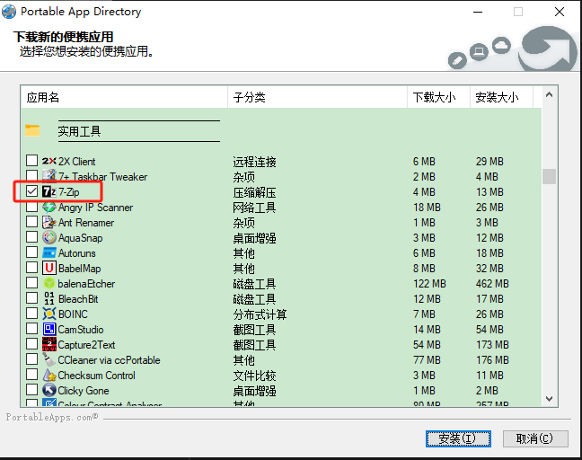Click the 7-Zip app icon
The height and width of the screenshot is (460, 582).
pyautogui.click(x=49, y=191)
